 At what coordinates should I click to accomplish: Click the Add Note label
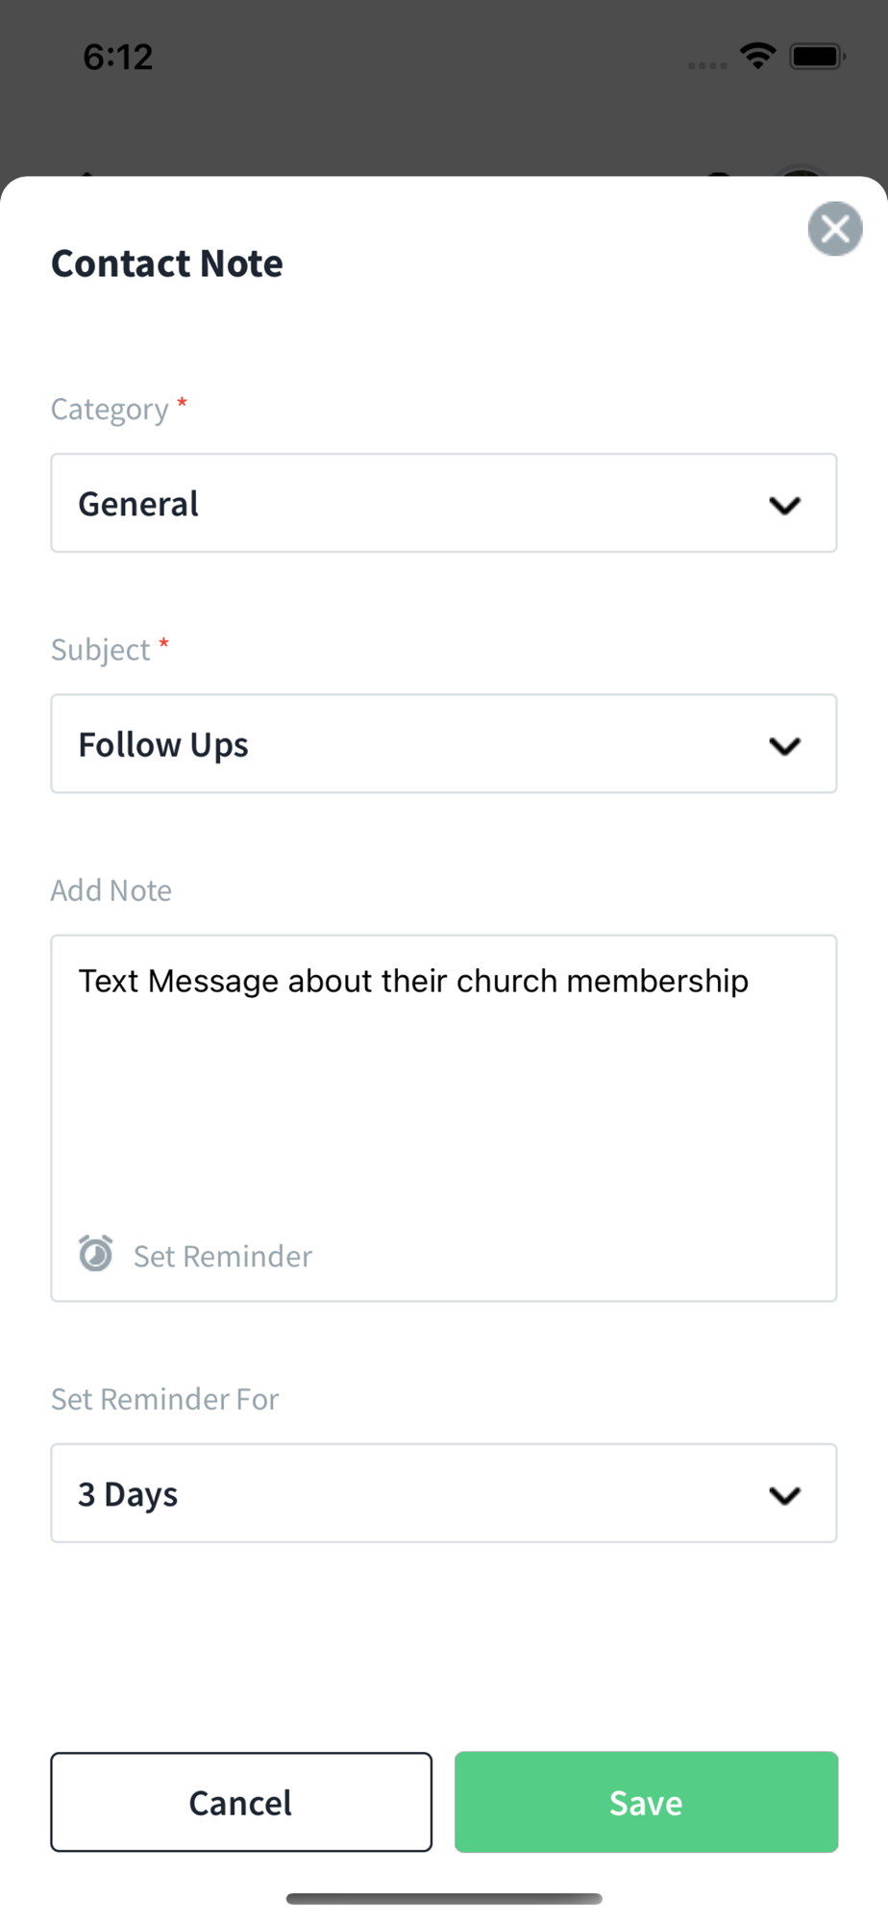point(111,890)
